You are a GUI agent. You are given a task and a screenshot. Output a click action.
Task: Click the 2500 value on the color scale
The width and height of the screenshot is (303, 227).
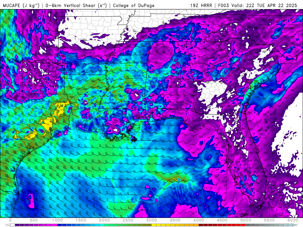(128, 220)
